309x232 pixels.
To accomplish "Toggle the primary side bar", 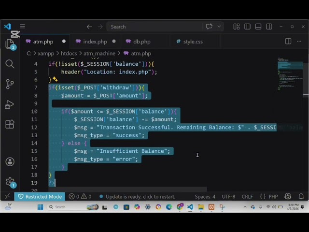I will [247, 27].
